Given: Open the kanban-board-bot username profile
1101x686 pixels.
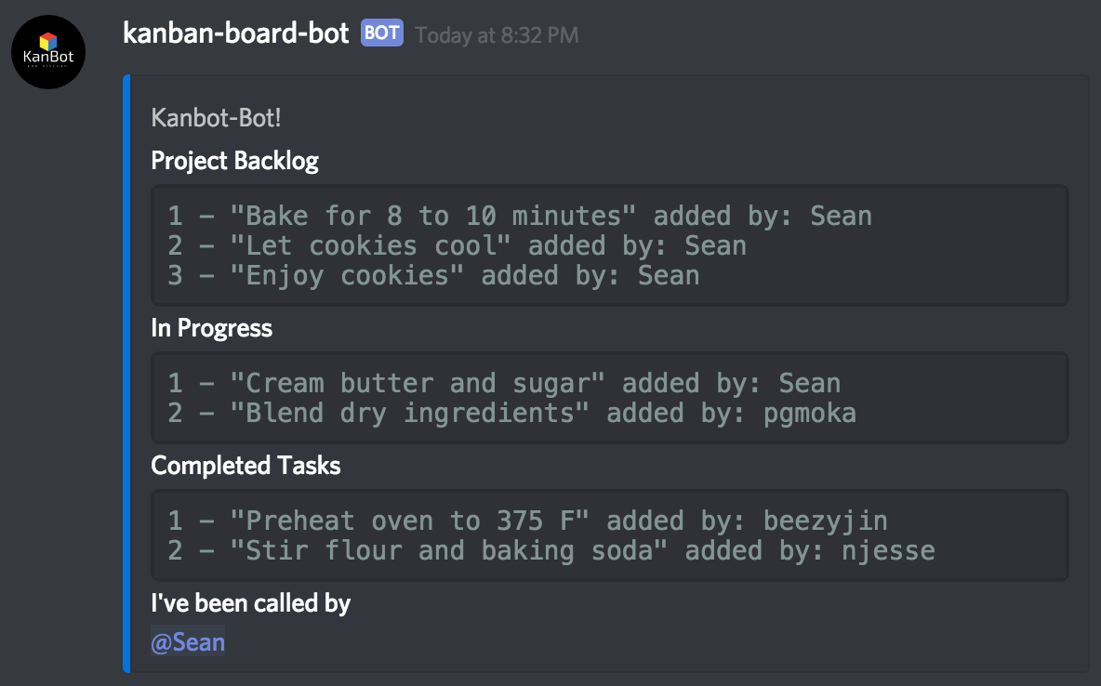Looking at the screenshot, I should (x=236, y=33).
